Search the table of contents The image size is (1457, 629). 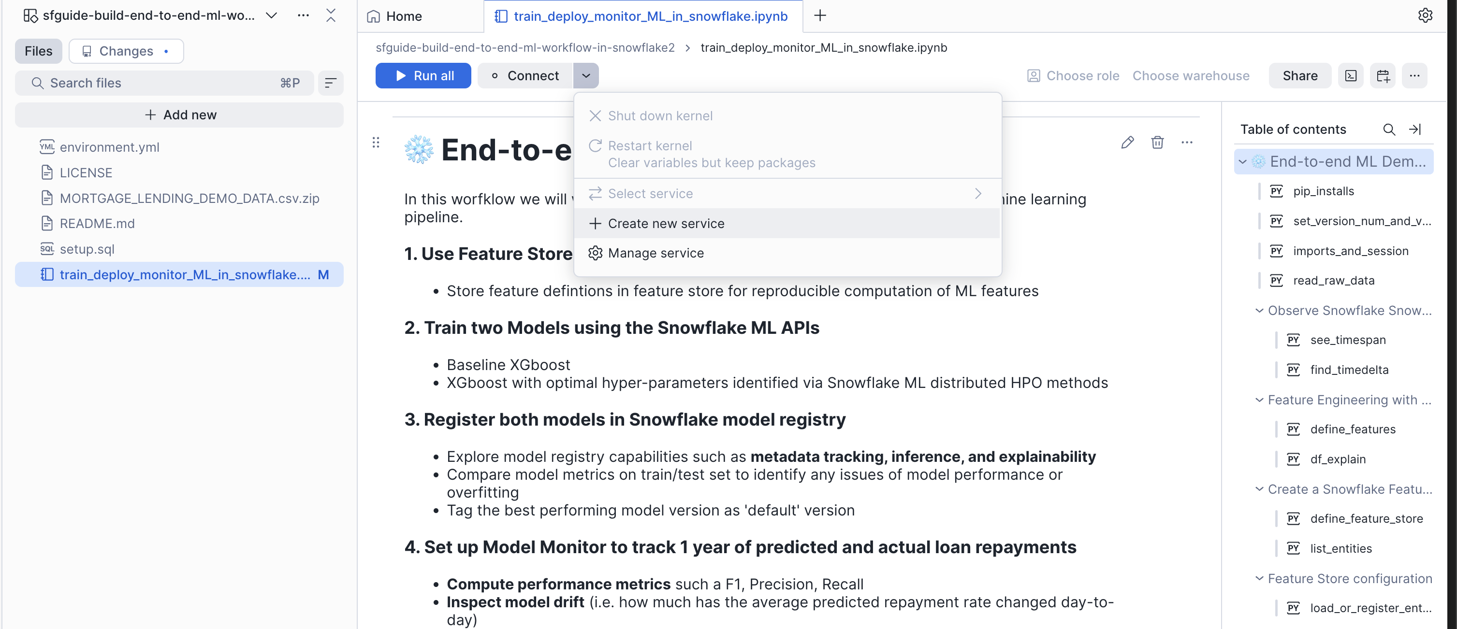pos(1388,129)
